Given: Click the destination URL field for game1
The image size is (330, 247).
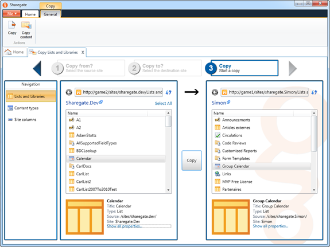Looking at the screenshot, I should click(265, 92).
